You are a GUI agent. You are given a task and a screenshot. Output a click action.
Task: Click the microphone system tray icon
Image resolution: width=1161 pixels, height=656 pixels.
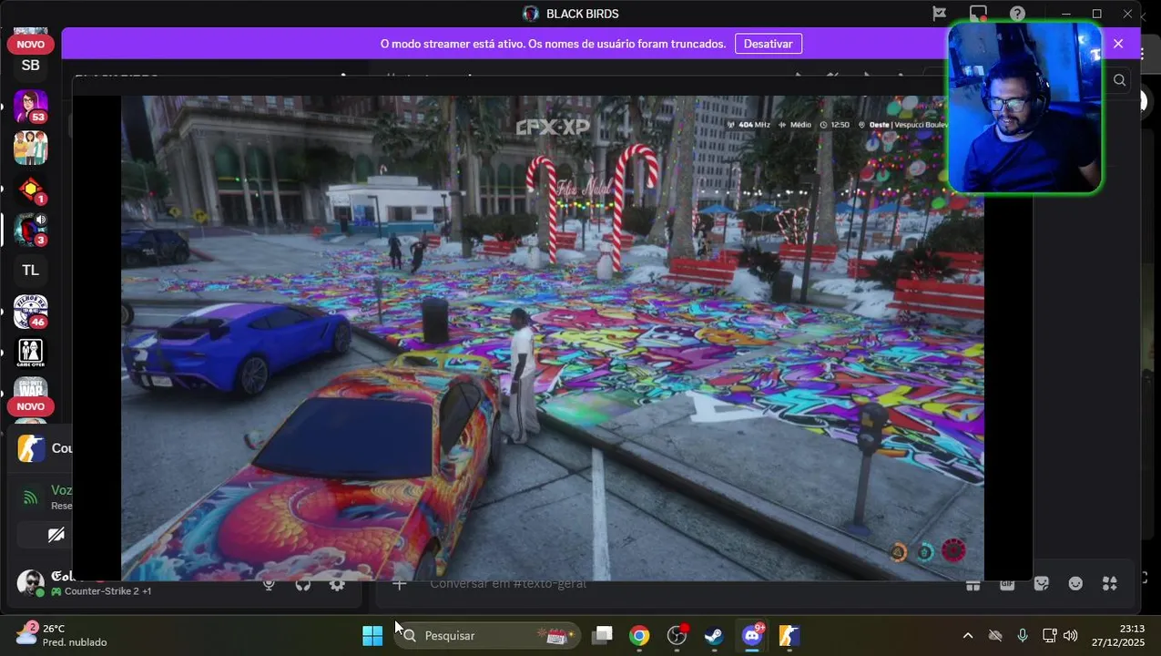coord(1023,635)
